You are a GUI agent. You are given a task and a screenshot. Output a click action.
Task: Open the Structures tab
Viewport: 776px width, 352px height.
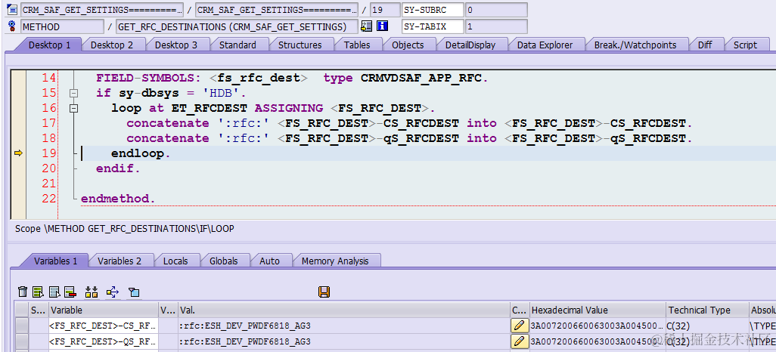(x=300, y=45)
